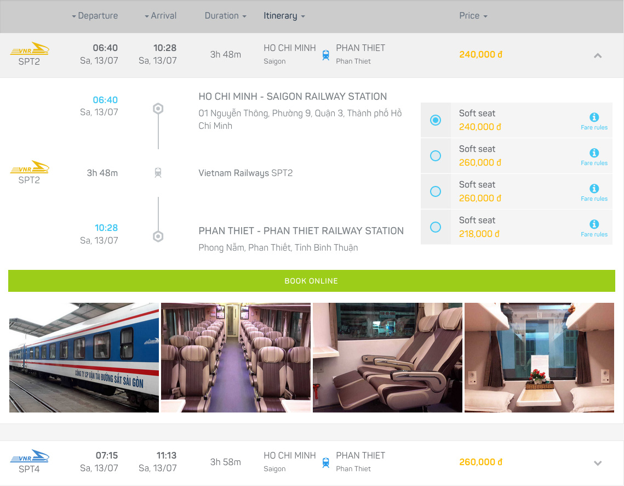Expand the SPT4 train details
Image resolution: width=624 pixels, height=486 pixels.
(x=598, y=462)
